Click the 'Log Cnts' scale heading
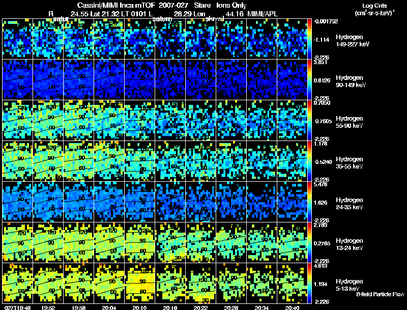407x310 pixels. [x=374, y=6]
